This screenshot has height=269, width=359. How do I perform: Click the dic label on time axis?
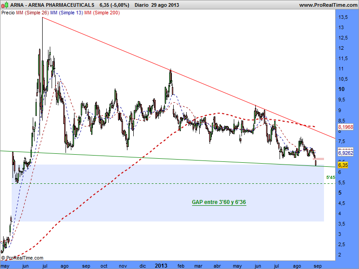click(143, 266)
